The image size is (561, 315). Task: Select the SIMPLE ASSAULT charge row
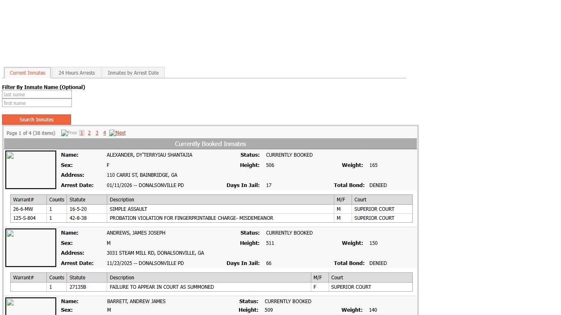pyautogui.click(x=129, y=209)
